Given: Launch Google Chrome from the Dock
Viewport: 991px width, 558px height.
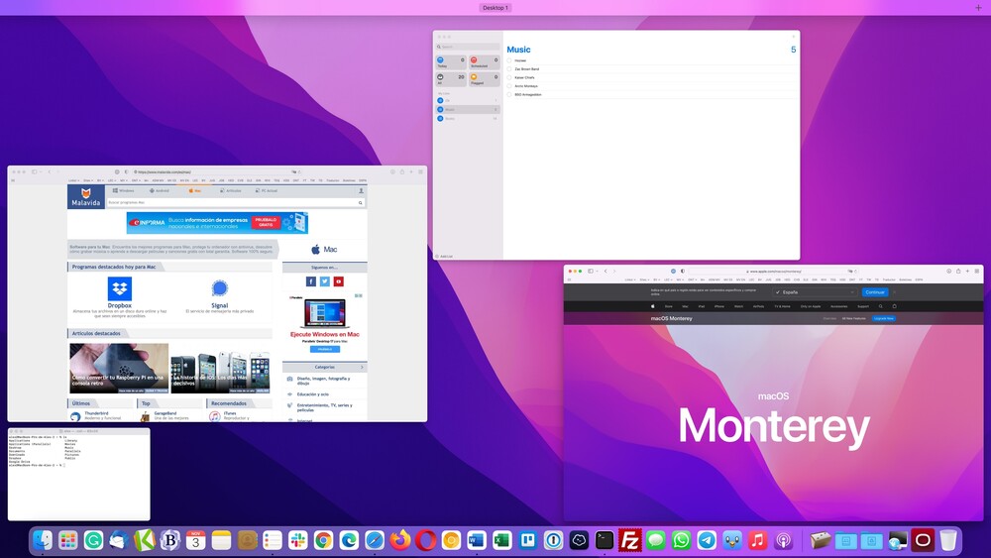Looking at the screenshot, I should (x=323, y=540).
